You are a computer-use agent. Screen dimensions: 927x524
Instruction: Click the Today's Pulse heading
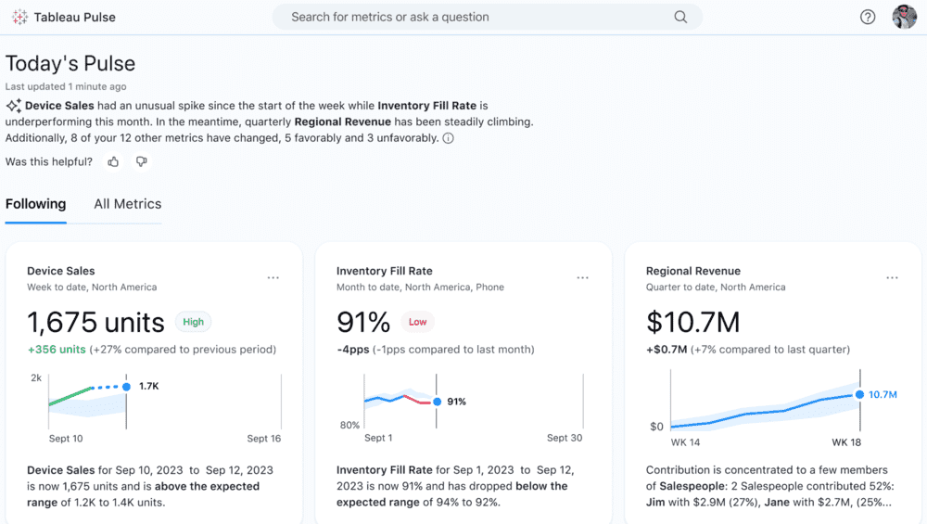pos(70,64)
